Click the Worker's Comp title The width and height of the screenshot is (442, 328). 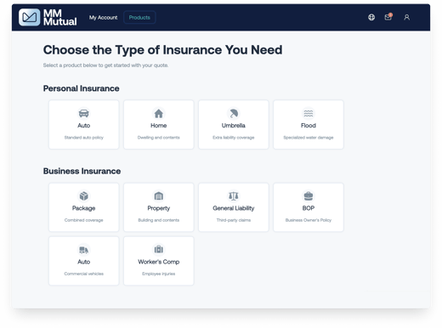tap(159, 262)
